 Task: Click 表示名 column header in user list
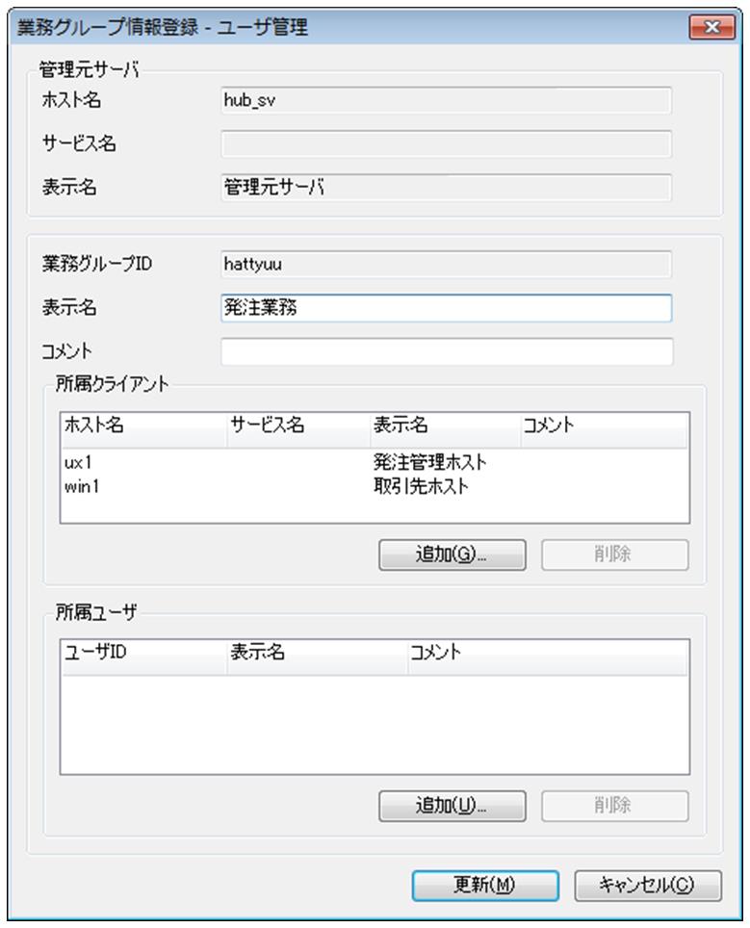point(318,657)
